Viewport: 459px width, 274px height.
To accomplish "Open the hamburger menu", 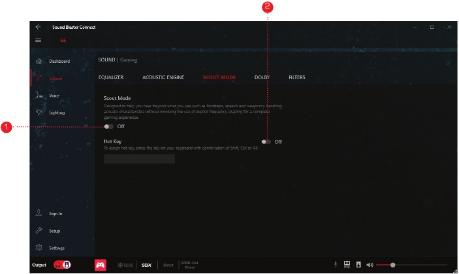I will [x=38, y=40].
